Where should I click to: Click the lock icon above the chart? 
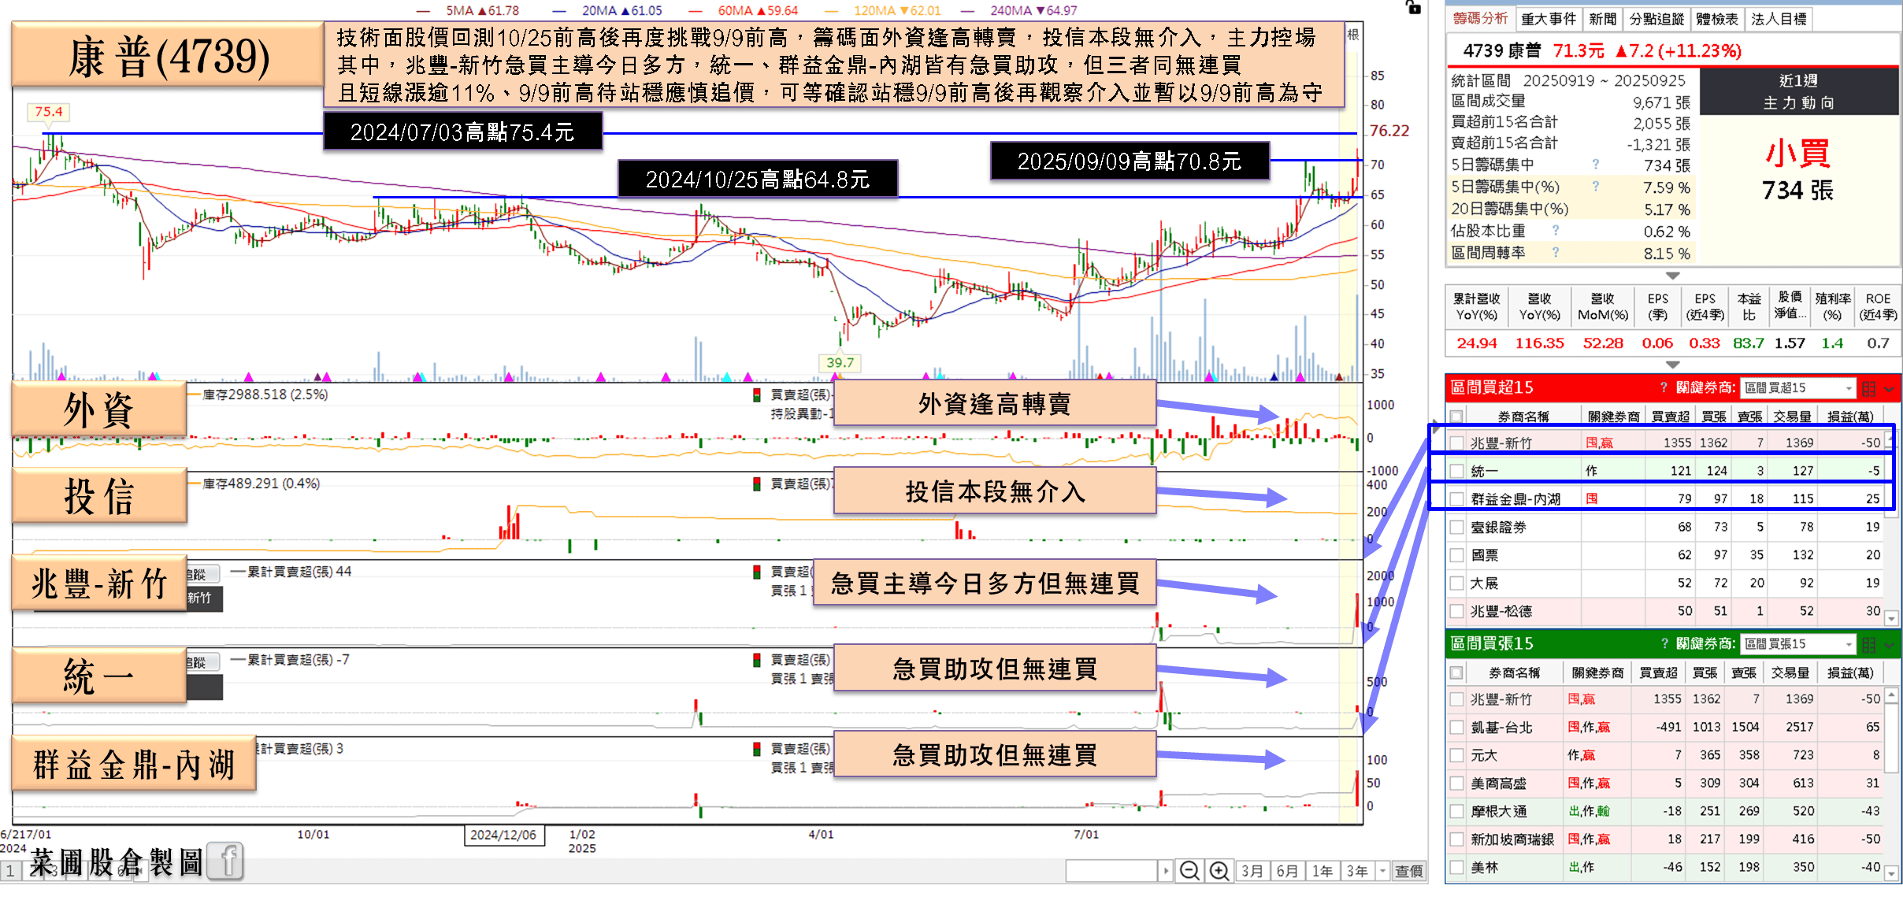(1414, 7)
